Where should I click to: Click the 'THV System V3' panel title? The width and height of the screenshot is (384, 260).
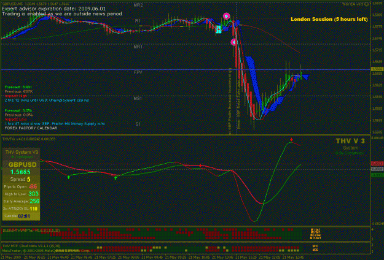click(x=22, y=152)
